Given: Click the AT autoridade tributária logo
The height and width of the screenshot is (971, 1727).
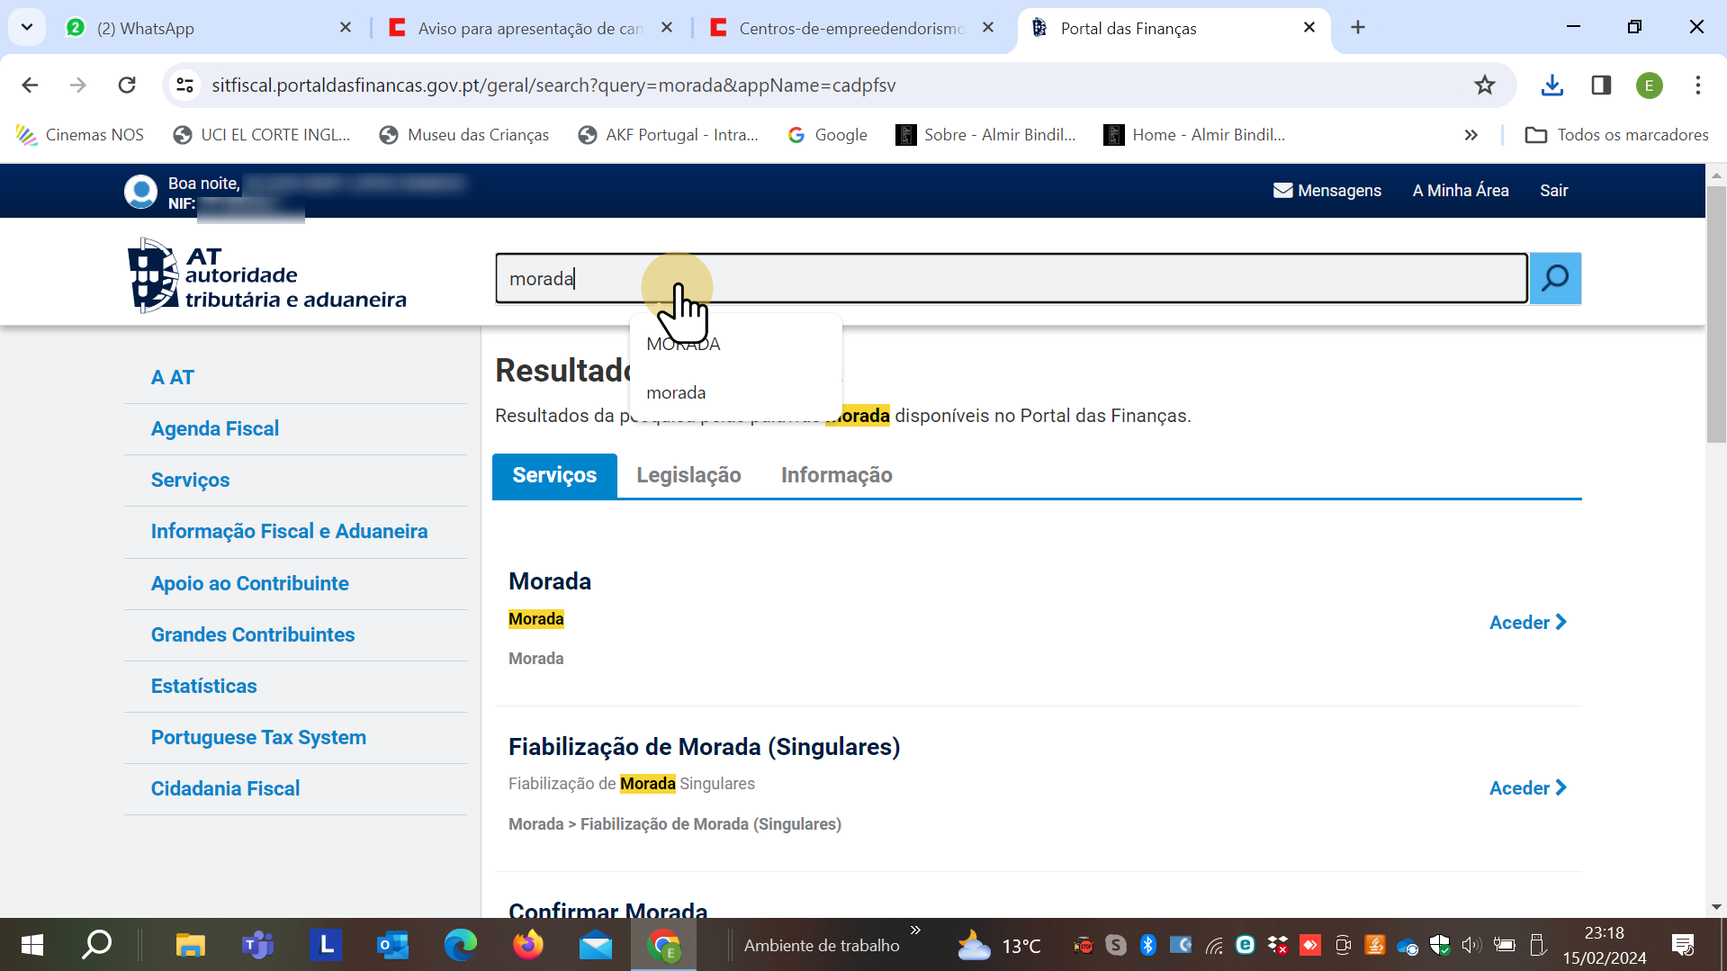Looking at the screenshot, I should tap(267, 276).
